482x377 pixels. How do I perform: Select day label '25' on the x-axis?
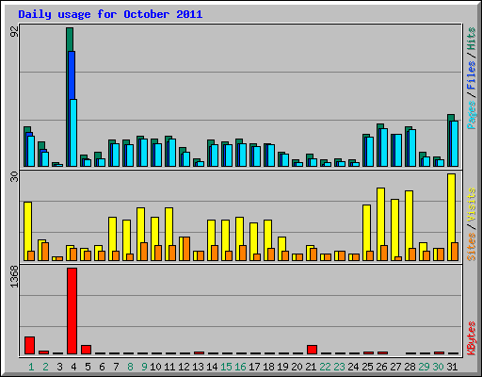pos(367,367)
